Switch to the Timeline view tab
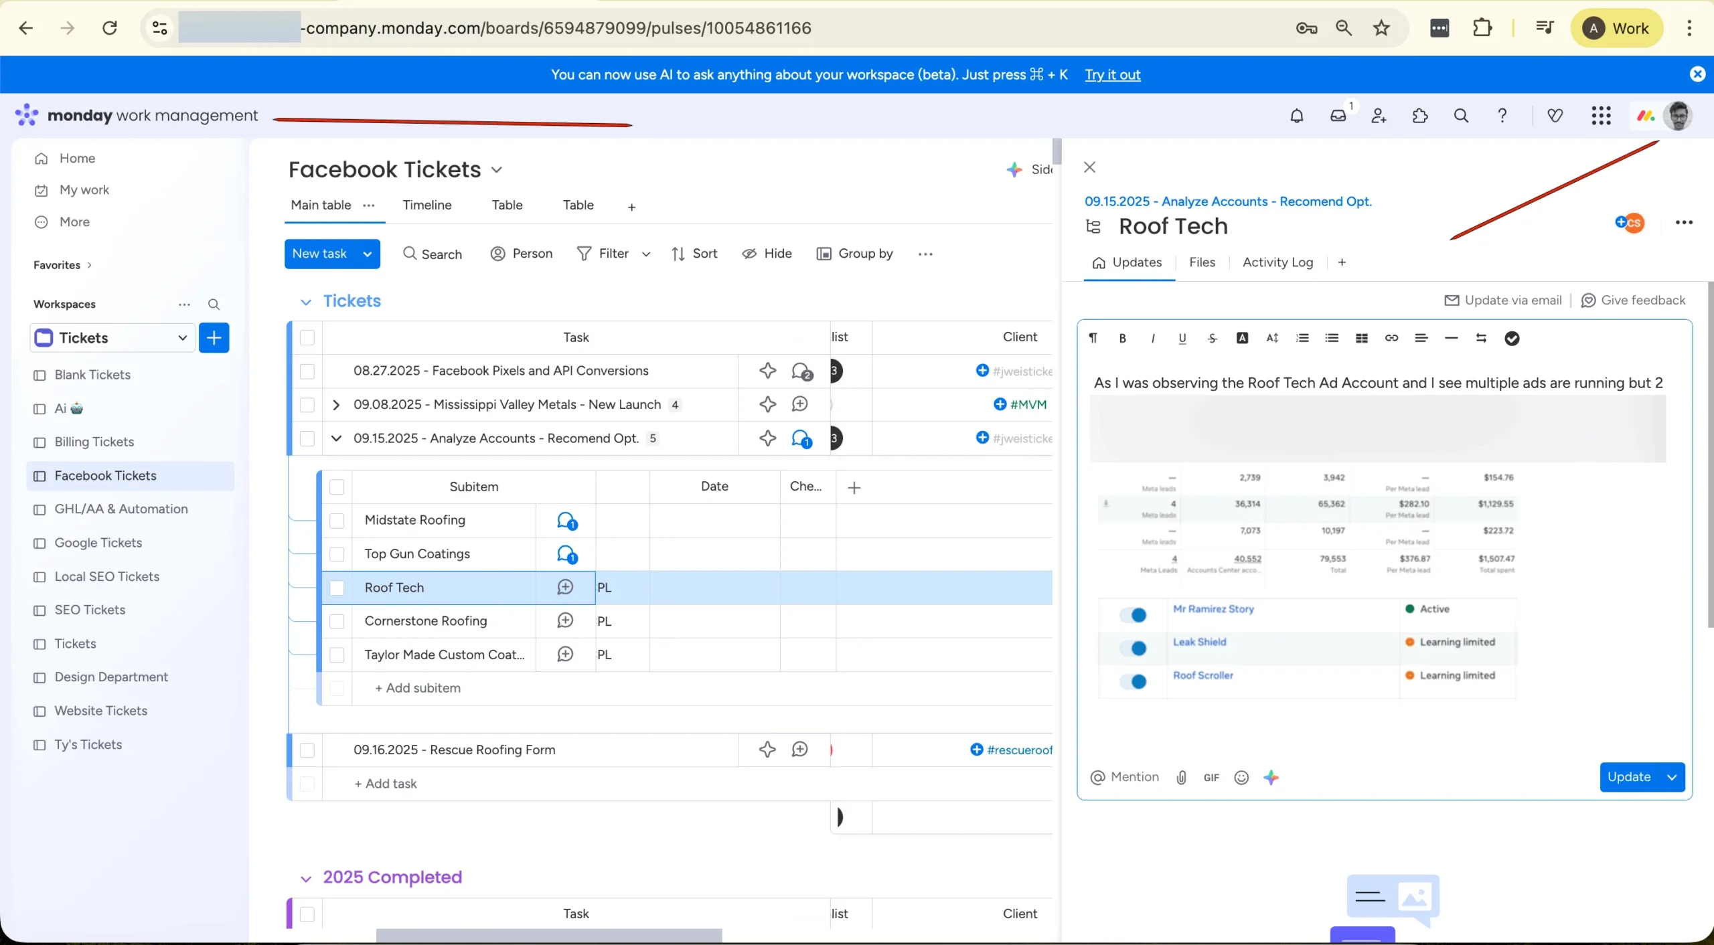Viewport: 1714px width, 945px height. [x=426, y=205]
